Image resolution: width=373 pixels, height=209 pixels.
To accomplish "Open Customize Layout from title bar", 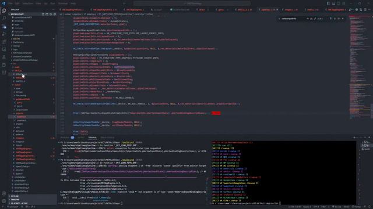I will (x=344, y=3).
